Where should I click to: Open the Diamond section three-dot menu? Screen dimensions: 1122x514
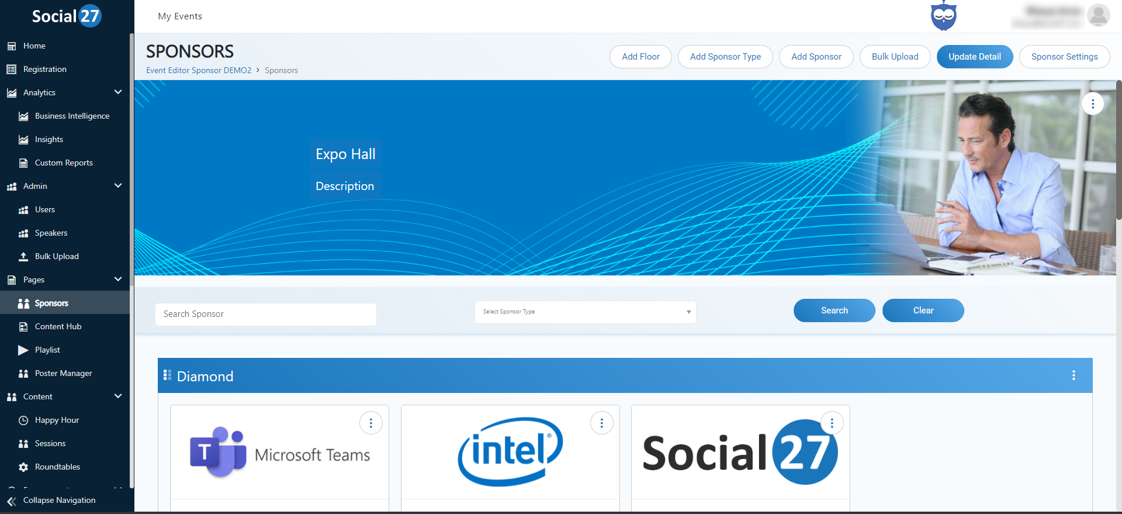(x=1073, y=375)
